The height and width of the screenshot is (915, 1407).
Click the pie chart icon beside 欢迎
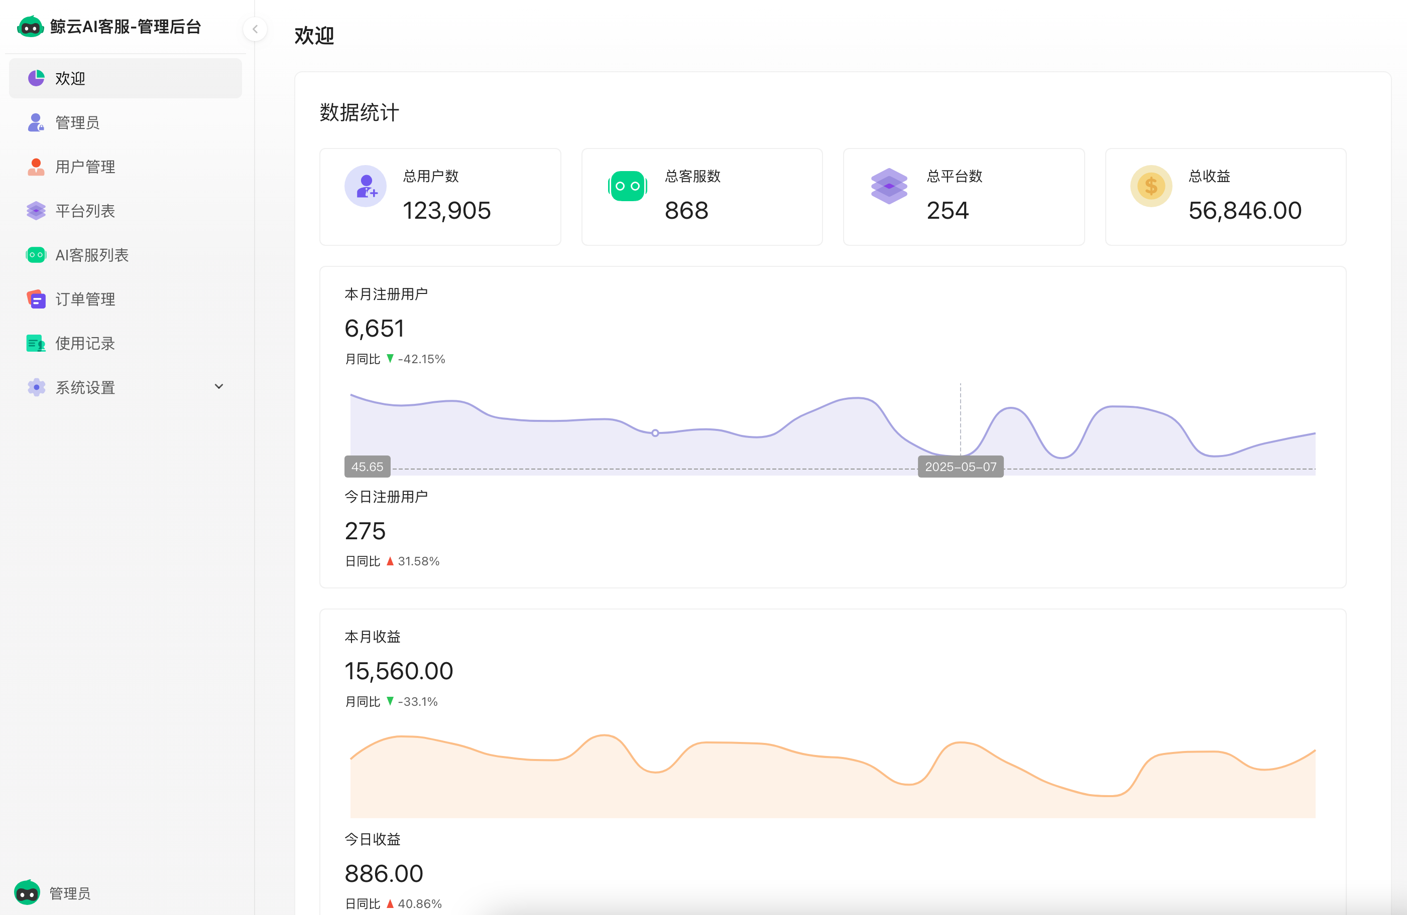click(36, 78)
